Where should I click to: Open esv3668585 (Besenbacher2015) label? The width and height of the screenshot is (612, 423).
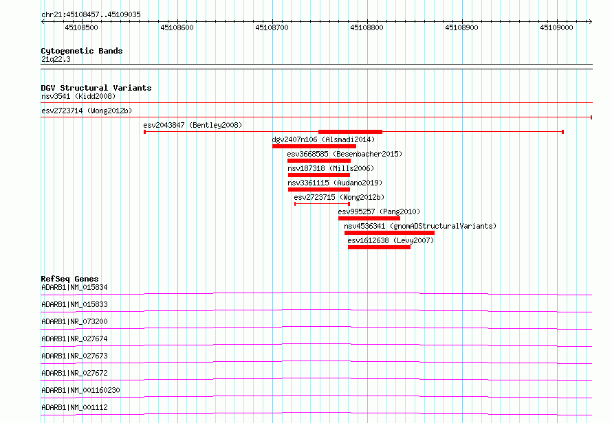point(345,154)
